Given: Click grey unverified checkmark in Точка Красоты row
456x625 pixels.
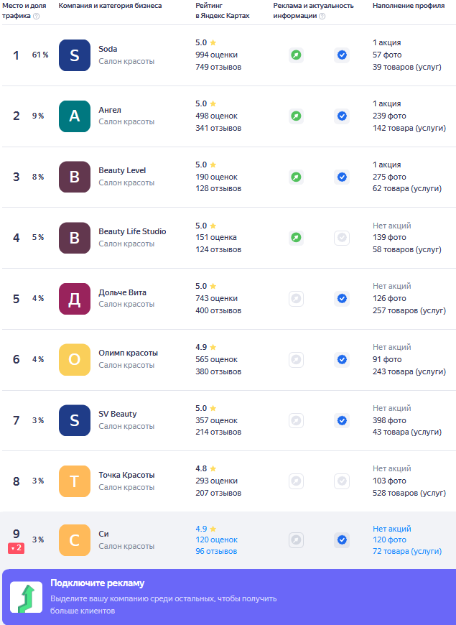Looking at the screenshot, I should 342,481.
